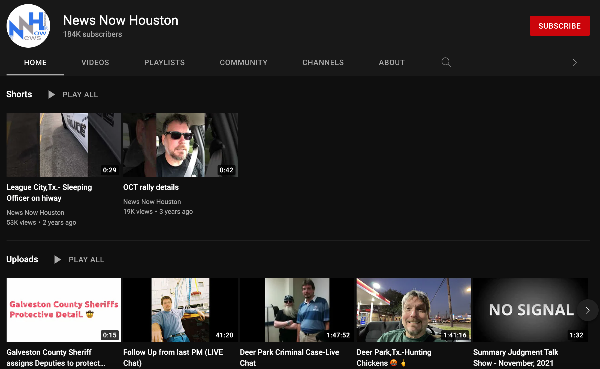
Task: Click title 'Summary Judgment Talk Show - November, 2021'
Action: [x=516, y=358]
